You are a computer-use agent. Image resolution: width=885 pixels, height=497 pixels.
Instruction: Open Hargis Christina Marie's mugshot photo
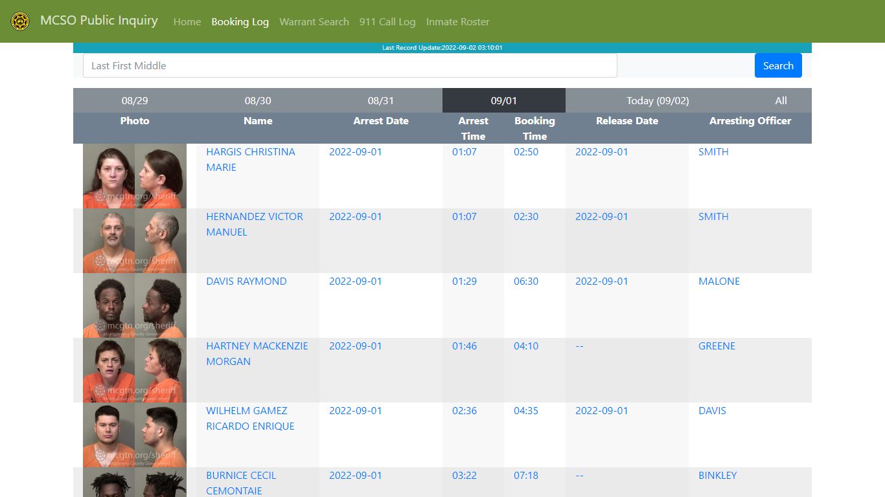pos(135,176)
